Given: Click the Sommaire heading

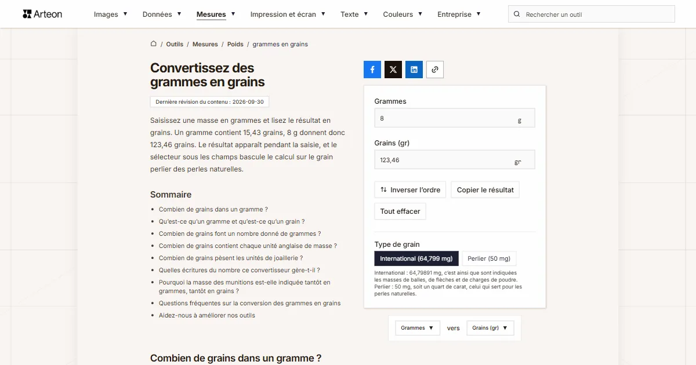Looking at the screenshot, I should pos(171,195).
